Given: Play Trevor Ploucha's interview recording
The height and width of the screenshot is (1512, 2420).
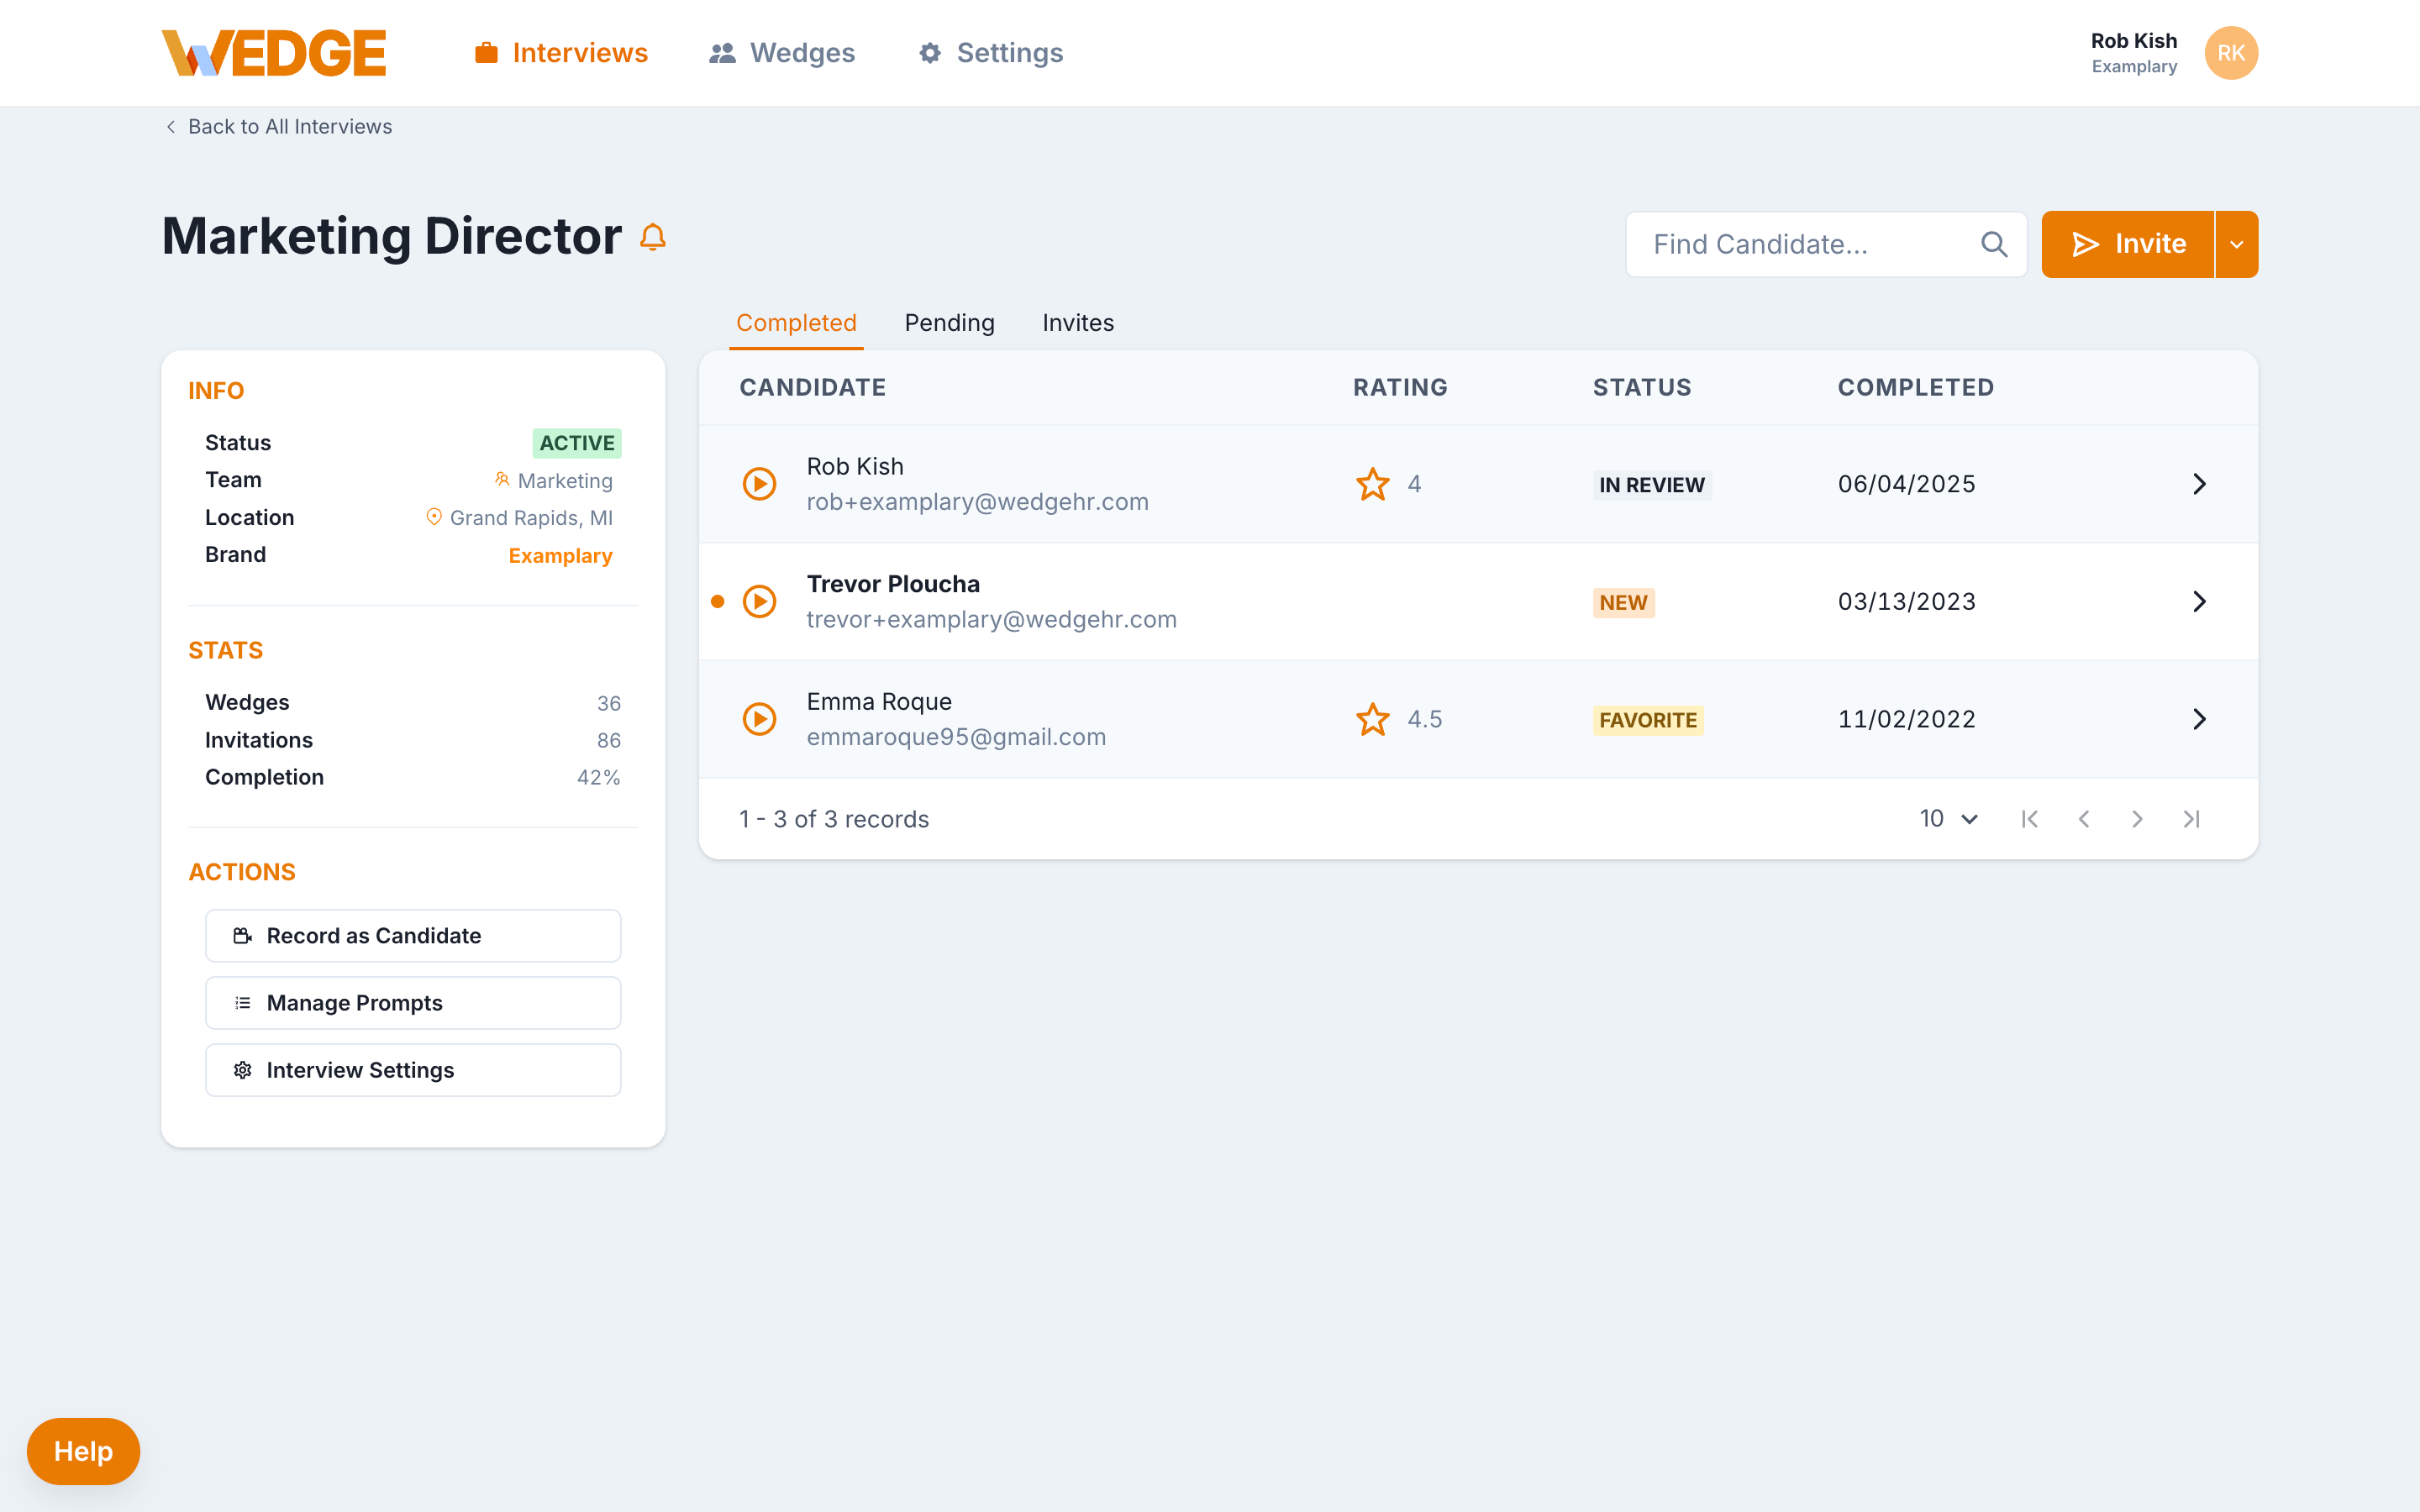Looking at the screenshot, I should (x=760, y=601).
